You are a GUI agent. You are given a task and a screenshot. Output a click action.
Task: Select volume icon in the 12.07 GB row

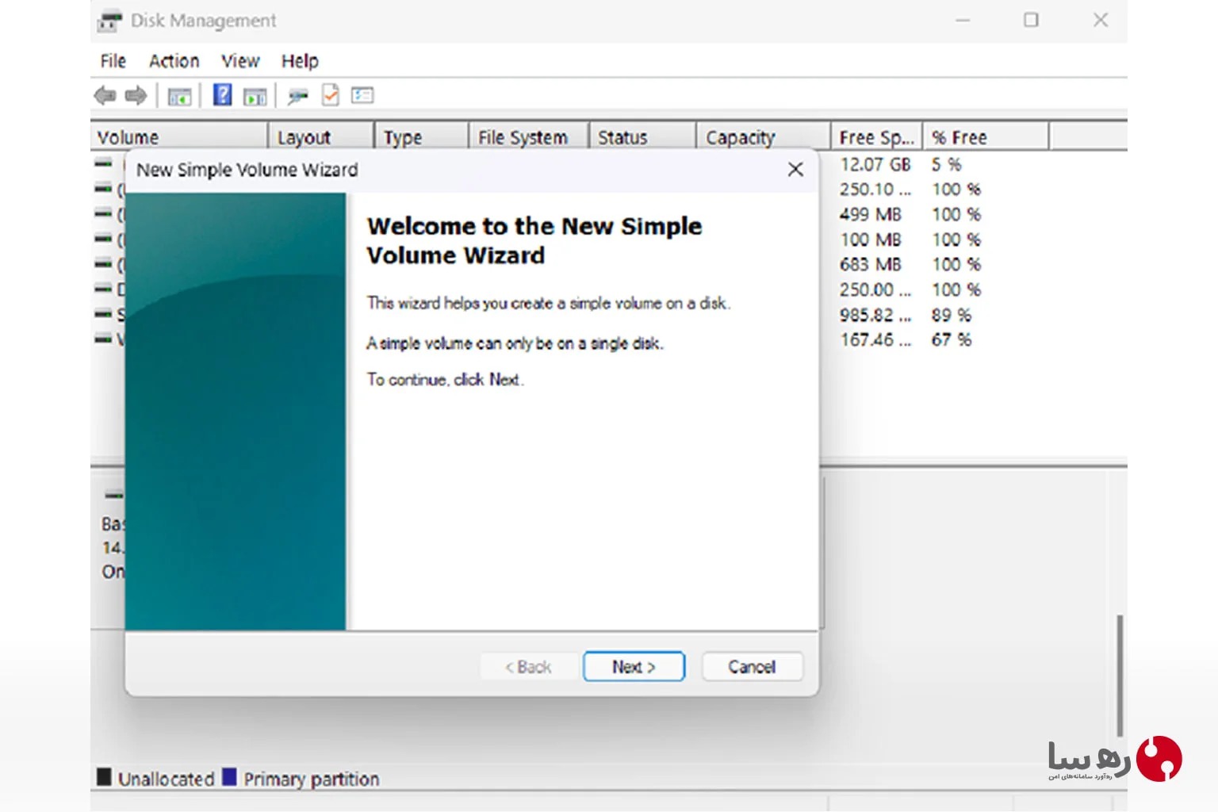pos(103,163)
